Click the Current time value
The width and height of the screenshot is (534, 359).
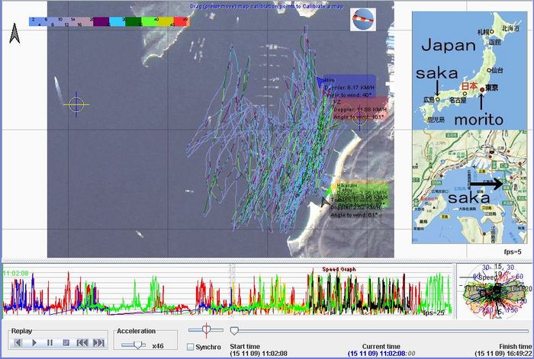coord(381,354)
